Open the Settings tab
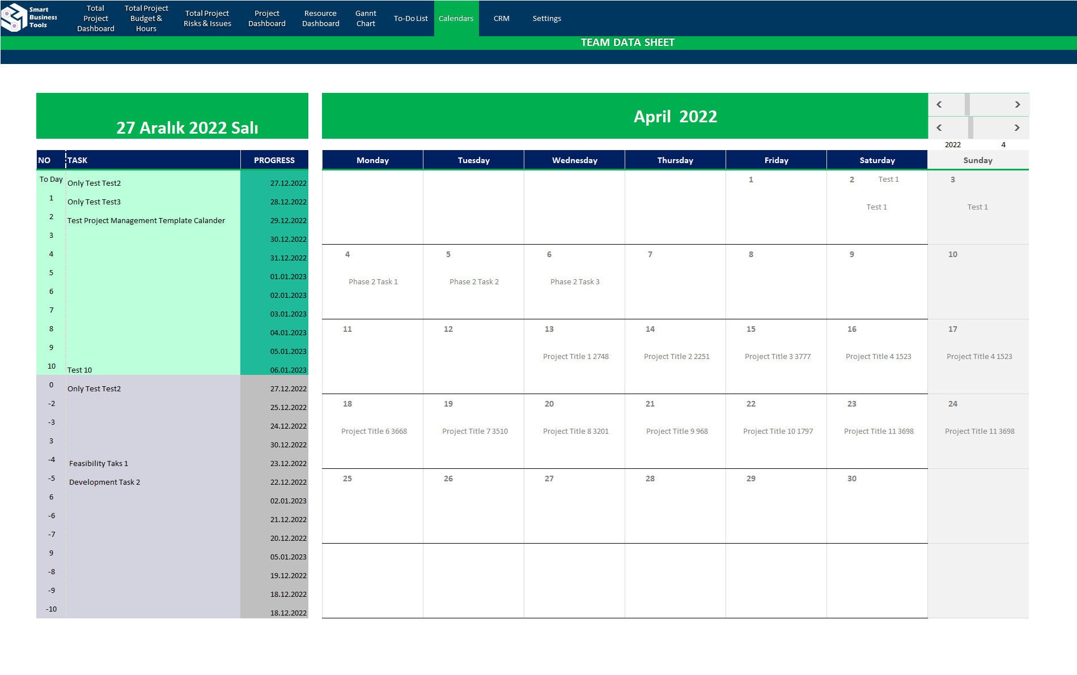1077x675 pixels. point(546,18)
